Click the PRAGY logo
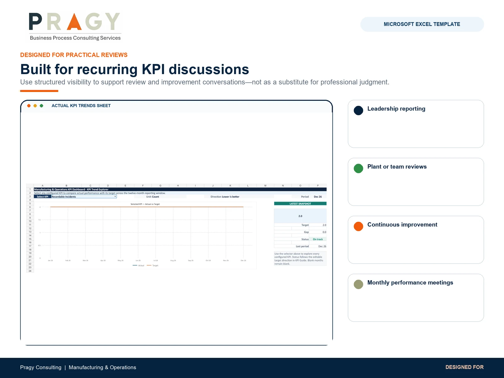The image size is (504, 378). (75, 26)
